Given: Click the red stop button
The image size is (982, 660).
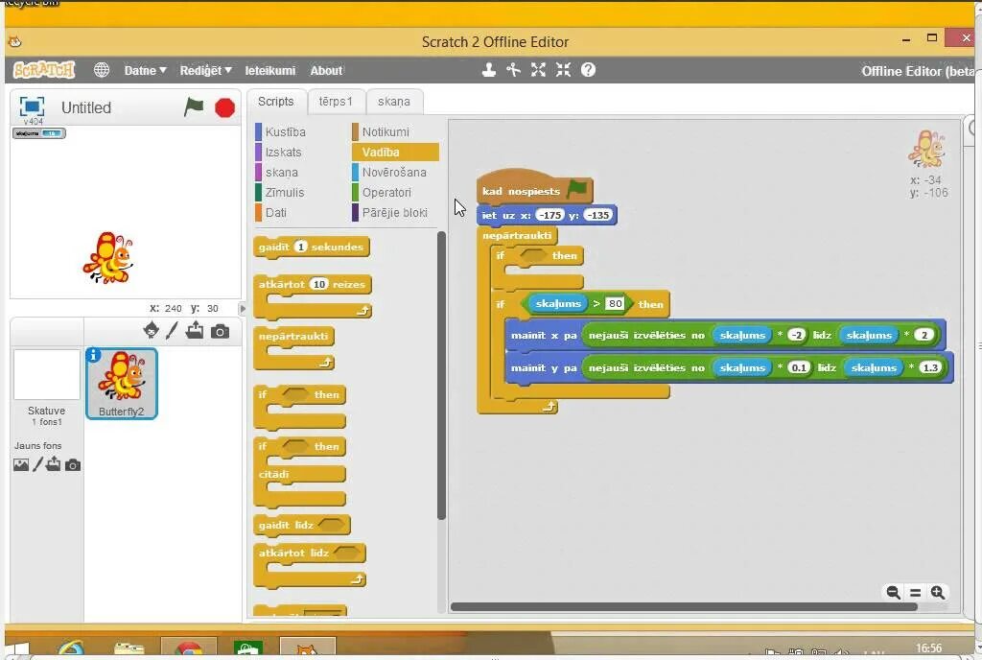Looking at the screenshot, I should coord(224,107).
